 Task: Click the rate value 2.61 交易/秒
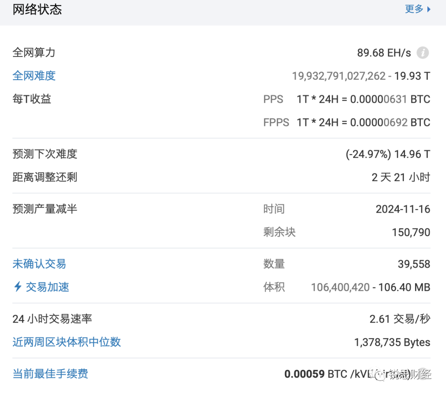pos(400,319)
